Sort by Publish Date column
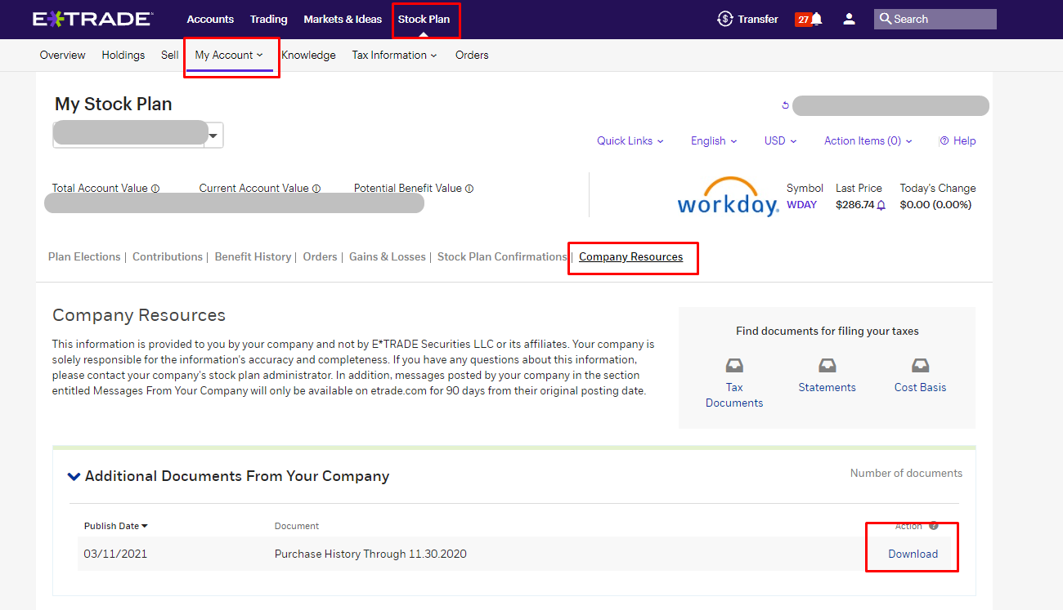Screen dimensions: 1063x610 (x=116, y=526)
